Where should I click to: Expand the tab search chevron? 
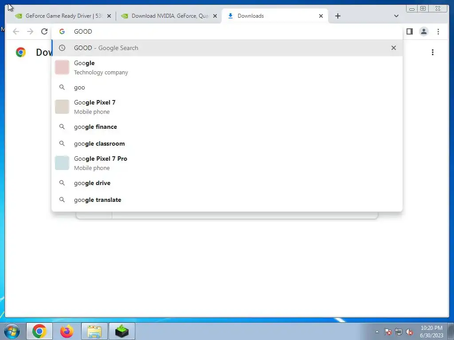pos(396,16)
